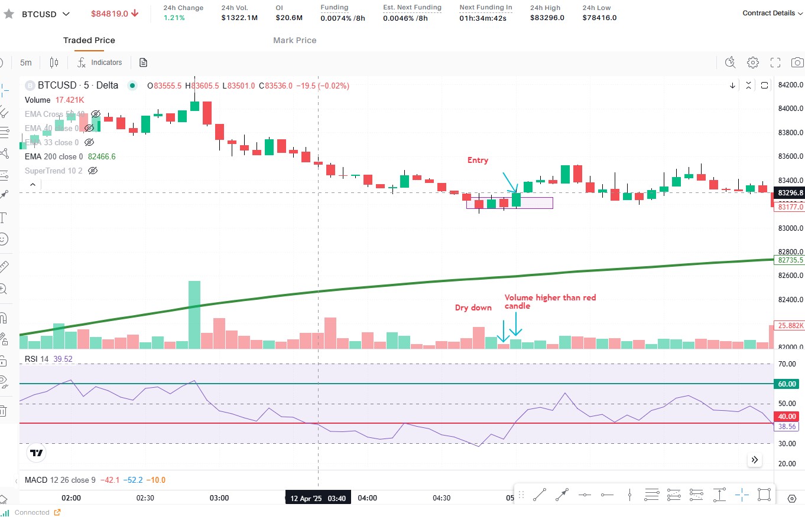Toggle visibility of EMA 33 indicator

pos(89,142)
